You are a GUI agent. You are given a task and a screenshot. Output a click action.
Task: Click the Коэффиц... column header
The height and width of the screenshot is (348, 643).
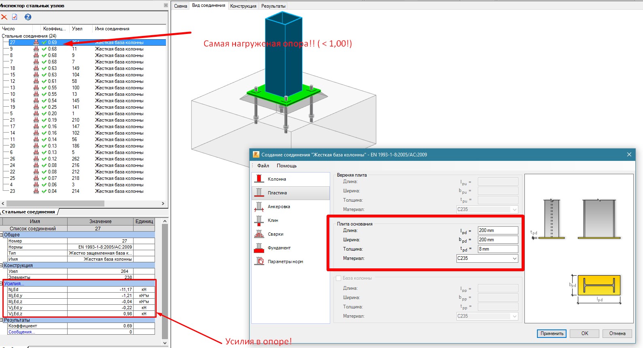(55, 29)
